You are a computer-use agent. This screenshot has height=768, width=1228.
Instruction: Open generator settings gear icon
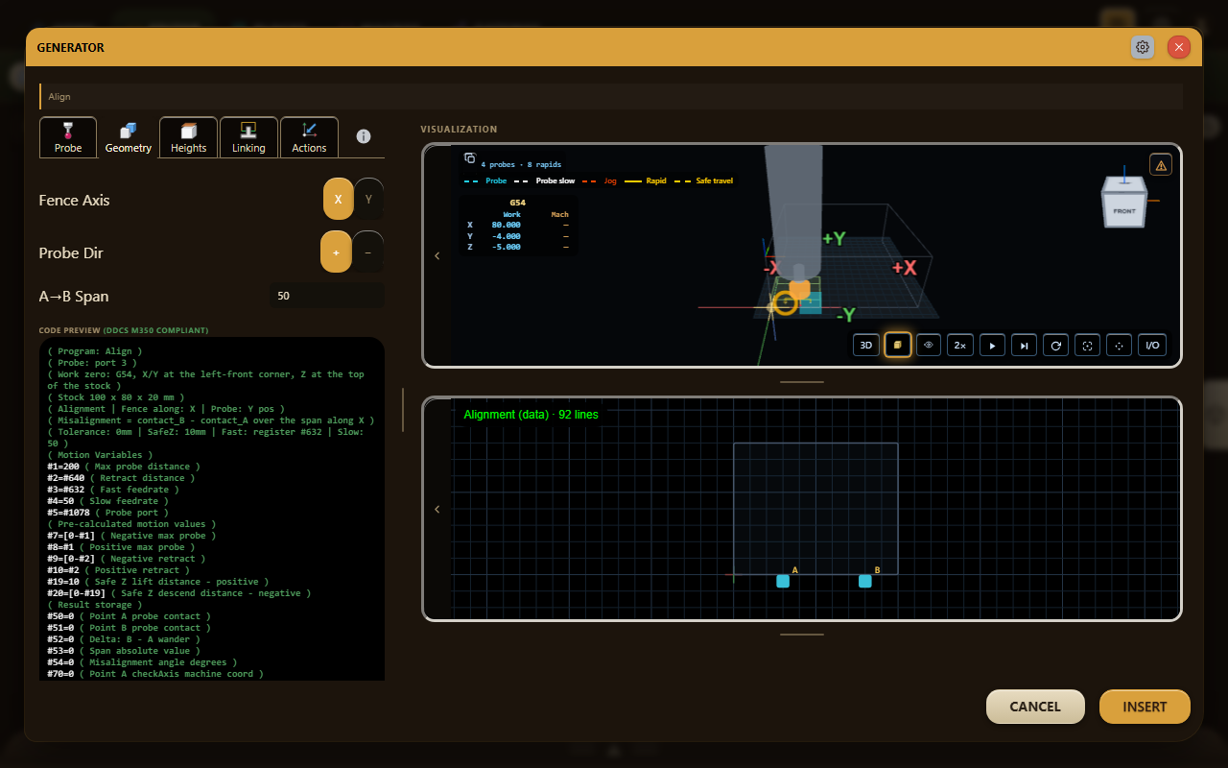(x=1143, y=47)
